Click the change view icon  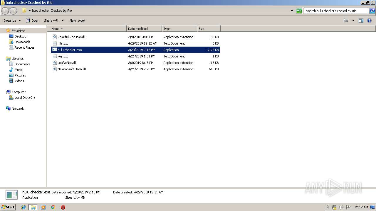tap(346, 21)
